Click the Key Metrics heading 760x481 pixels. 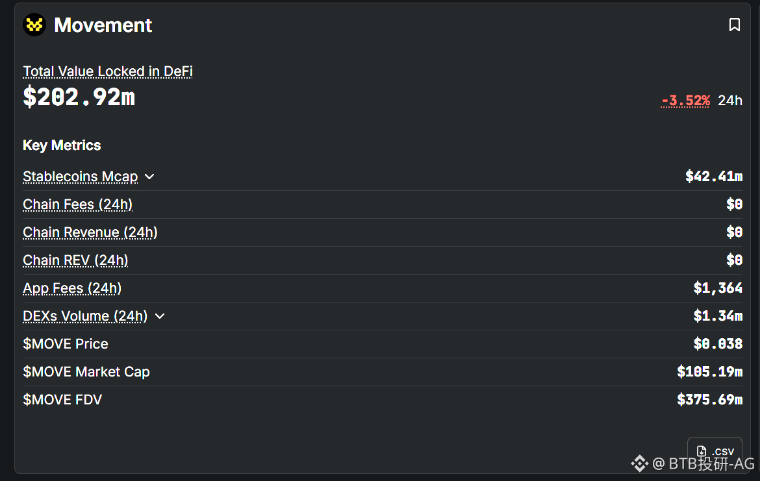[62, 145]
